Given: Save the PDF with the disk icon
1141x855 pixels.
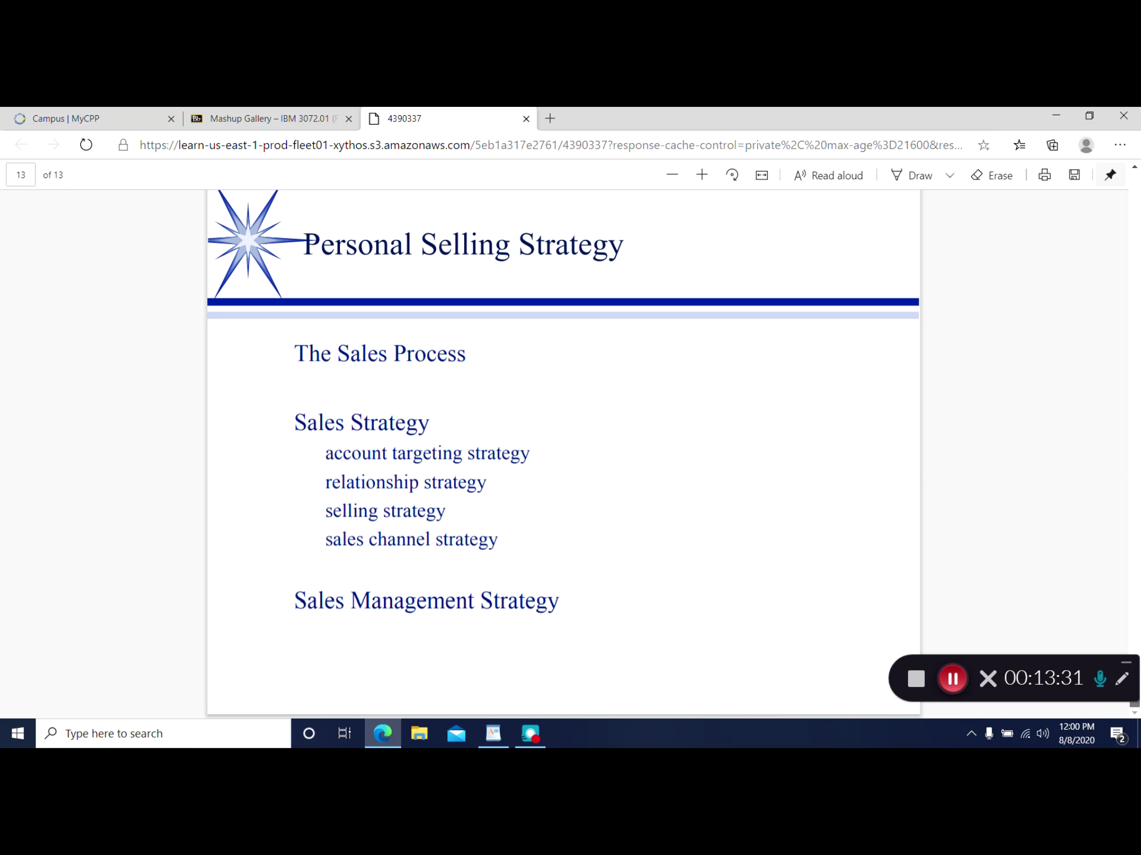Looking at the screenshot, I should point(1075,175).
